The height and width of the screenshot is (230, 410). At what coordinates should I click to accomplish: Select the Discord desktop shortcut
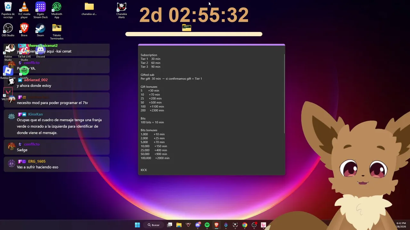(x=40, y=52)
